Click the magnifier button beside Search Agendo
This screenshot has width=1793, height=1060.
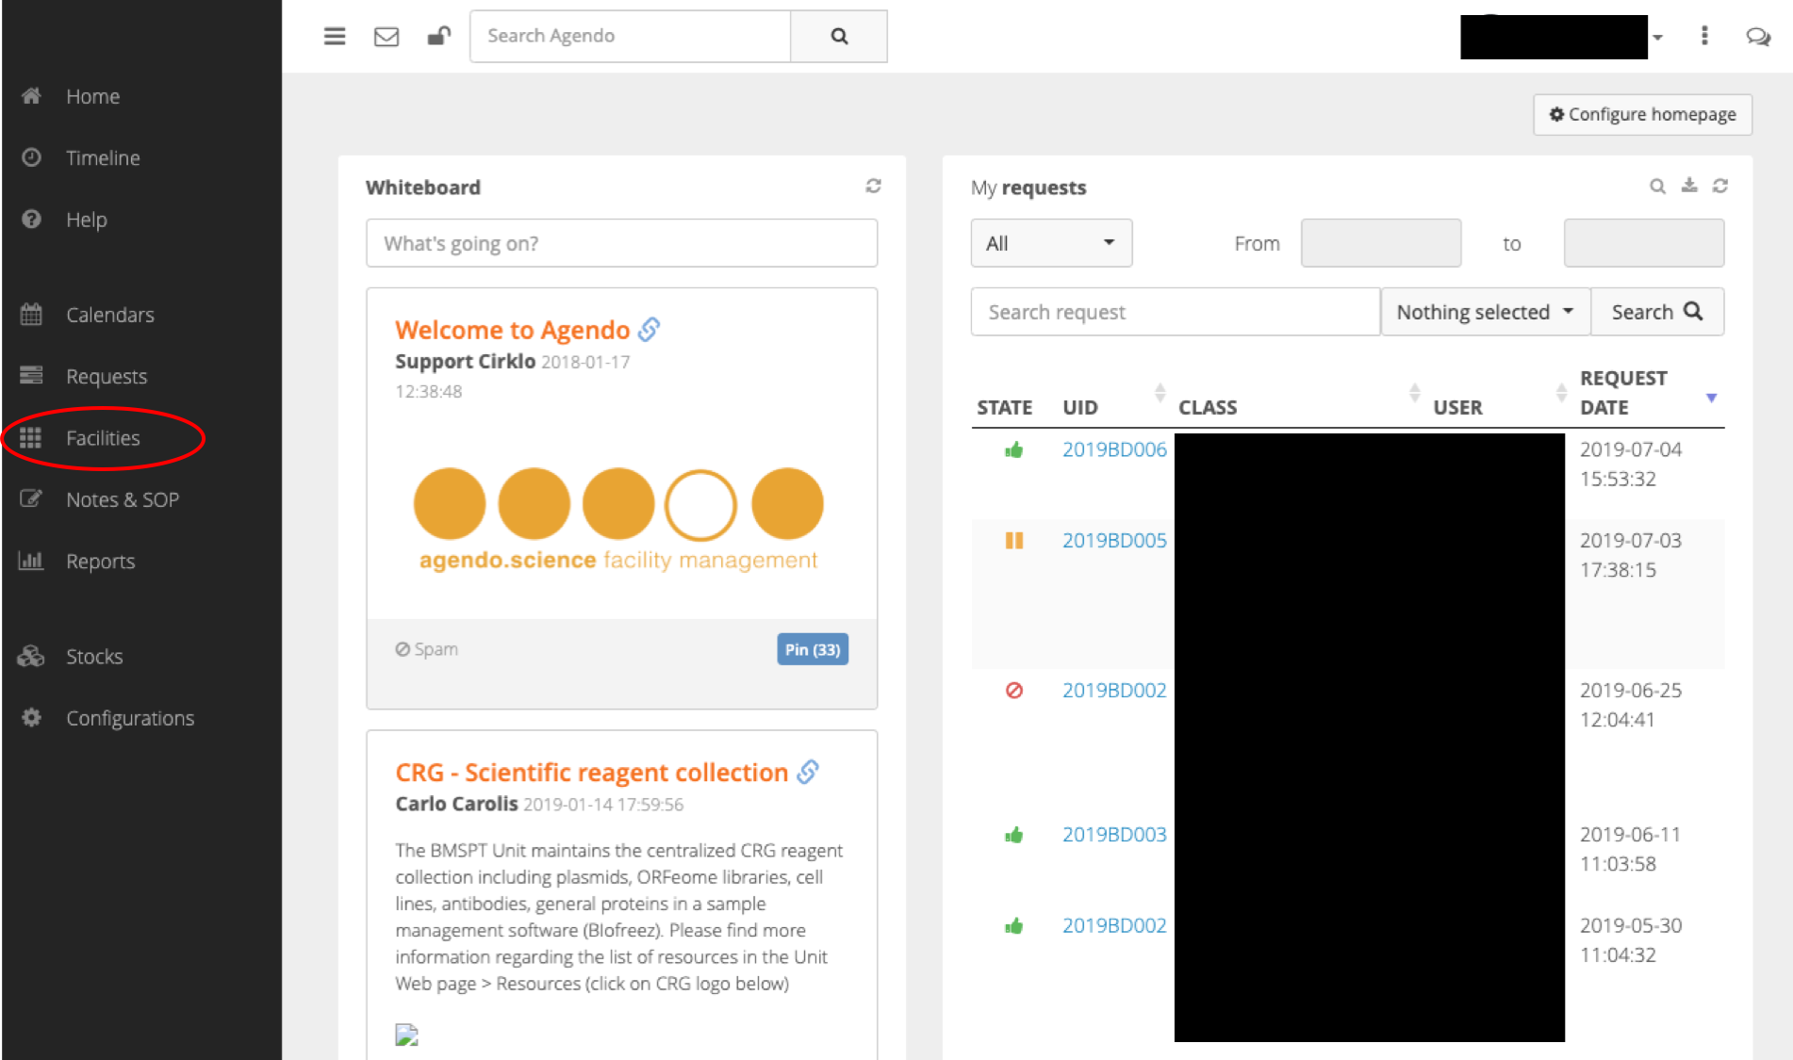pyautogui.click(x=839, y=36)
